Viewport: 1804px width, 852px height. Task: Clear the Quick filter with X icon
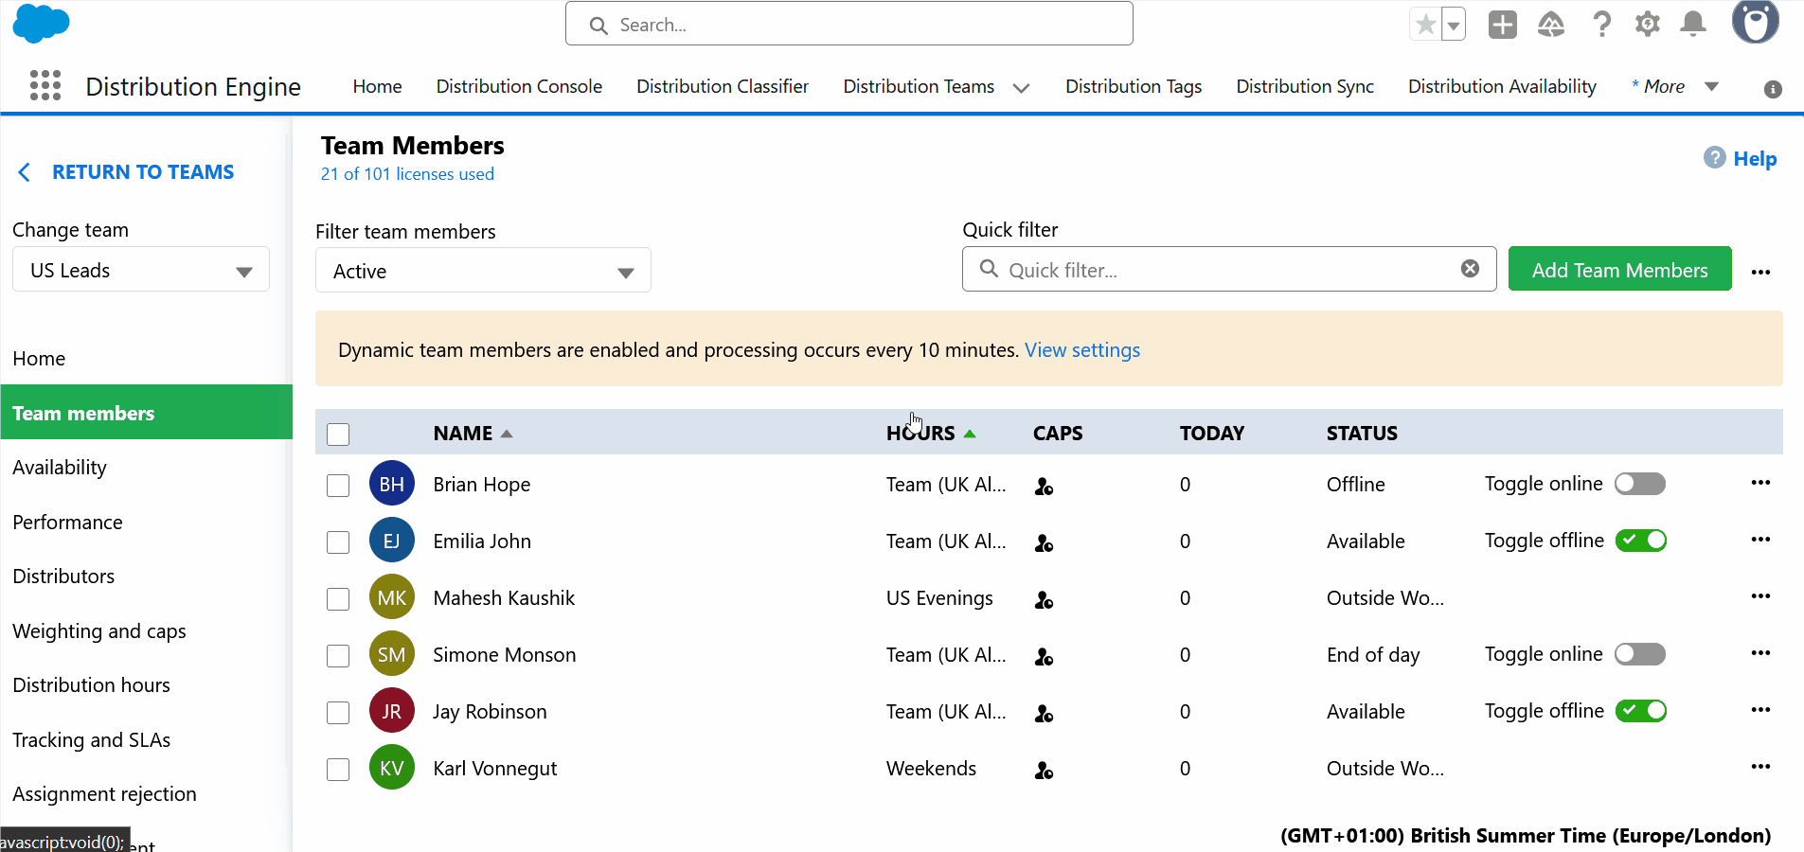pyautogui.click(x=1471, y=269)
